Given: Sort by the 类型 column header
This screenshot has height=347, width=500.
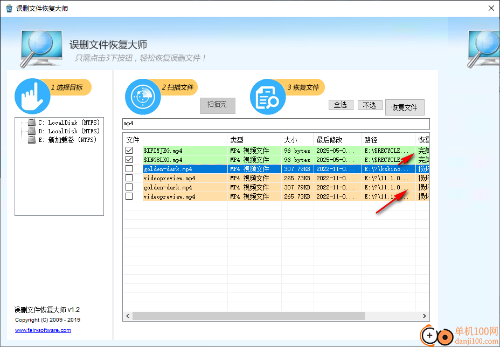Looking at the screenshot, I should [254, 140].
